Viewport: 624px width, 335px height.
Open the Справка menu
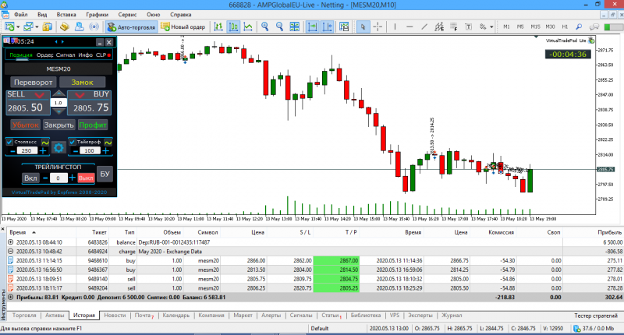click(x=181, y=14)
